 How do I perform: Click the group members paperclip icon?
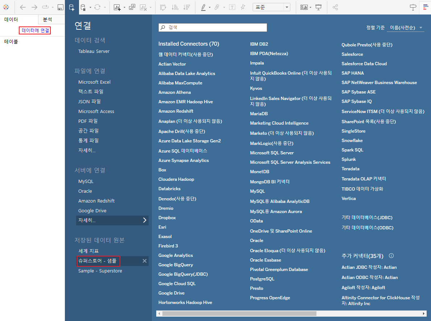coord(217,7)
